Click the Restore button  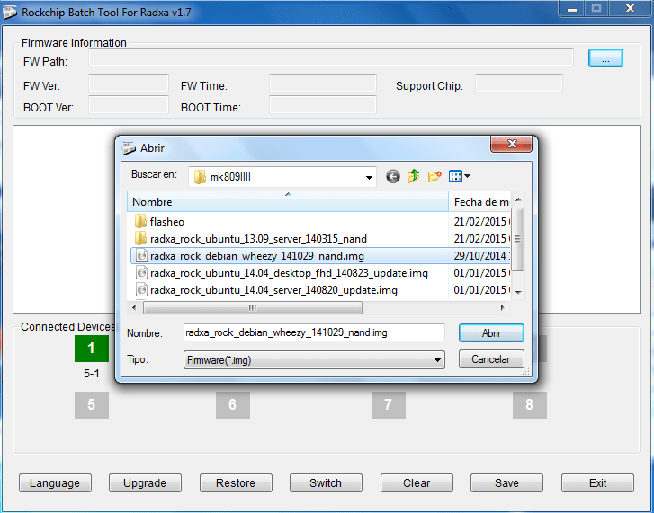click(x=236, y=483)
